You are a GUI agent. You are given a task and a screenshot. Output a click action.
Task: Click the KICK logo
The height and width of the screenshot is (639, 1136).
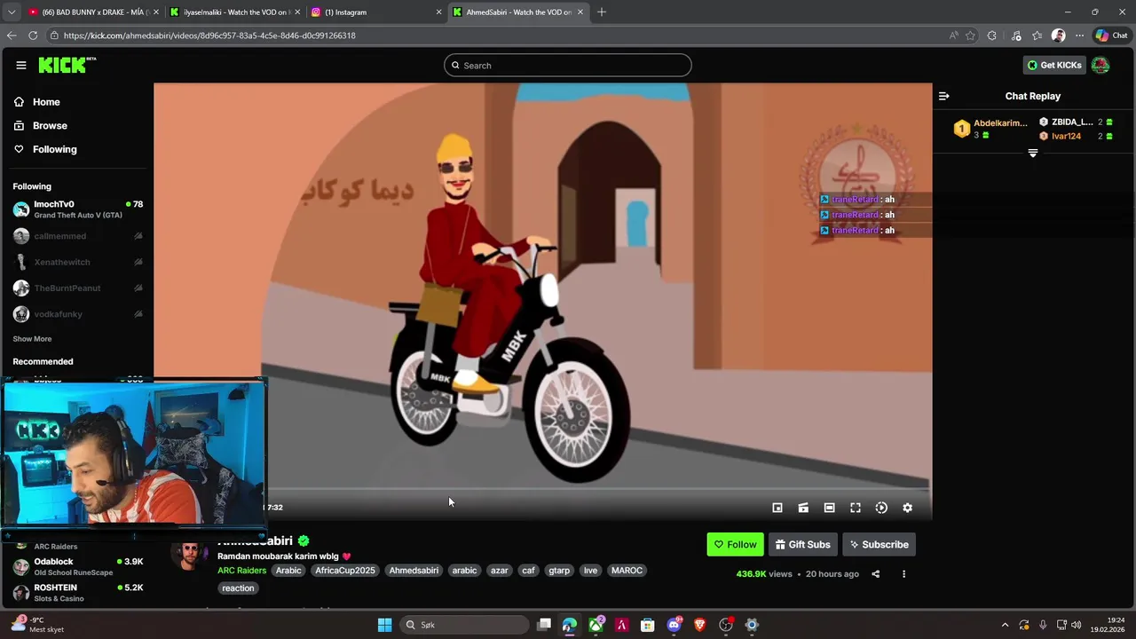coord(67,65)
